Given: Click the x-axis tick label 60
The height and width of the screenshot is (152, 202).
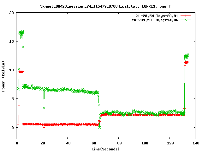Looking at the screenshot, I should click(x=94, y=143).
